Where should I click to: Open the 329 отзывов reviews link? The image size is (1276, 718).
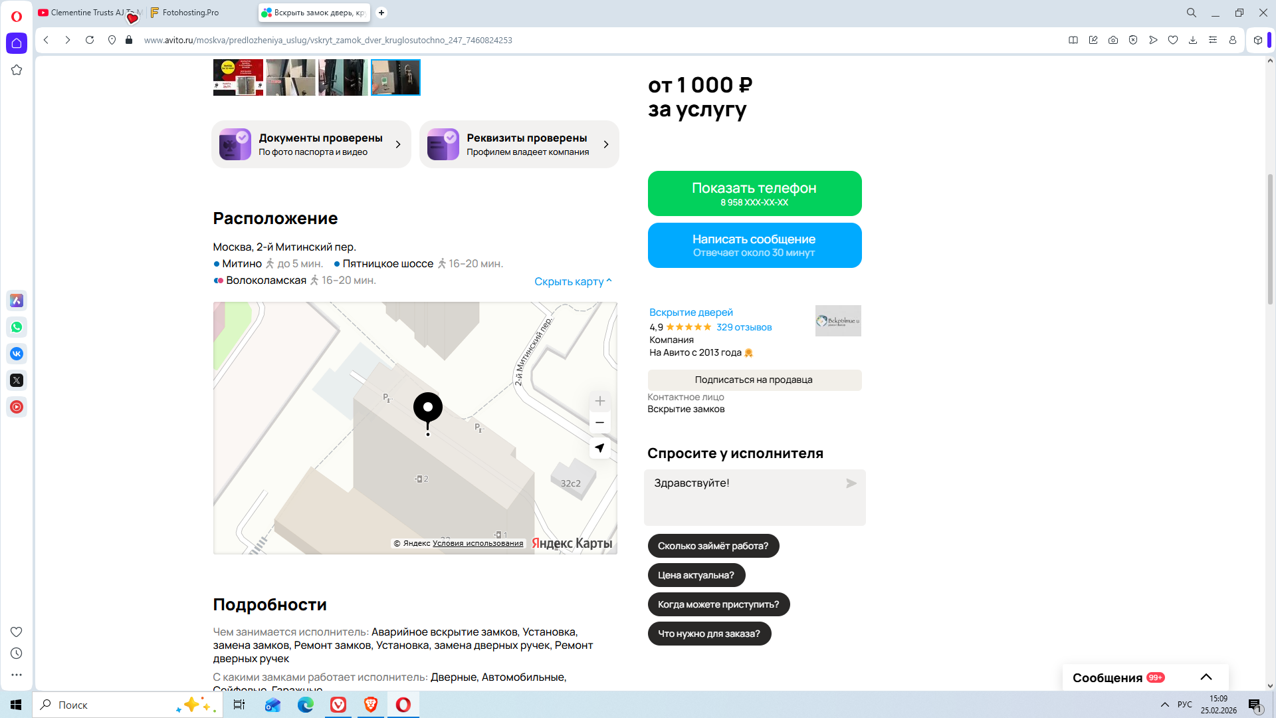(x=744, y=327)
